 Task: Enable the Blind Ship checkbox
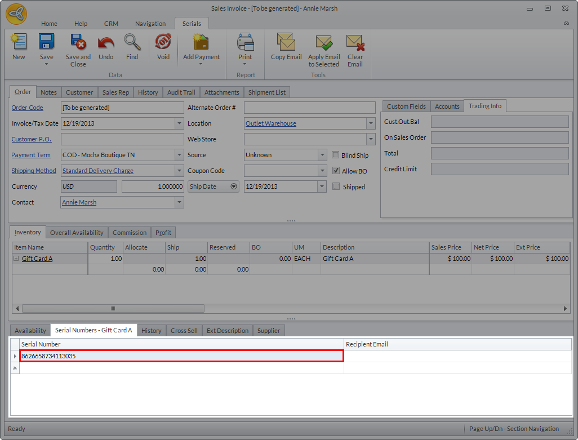tap(336, 155)
